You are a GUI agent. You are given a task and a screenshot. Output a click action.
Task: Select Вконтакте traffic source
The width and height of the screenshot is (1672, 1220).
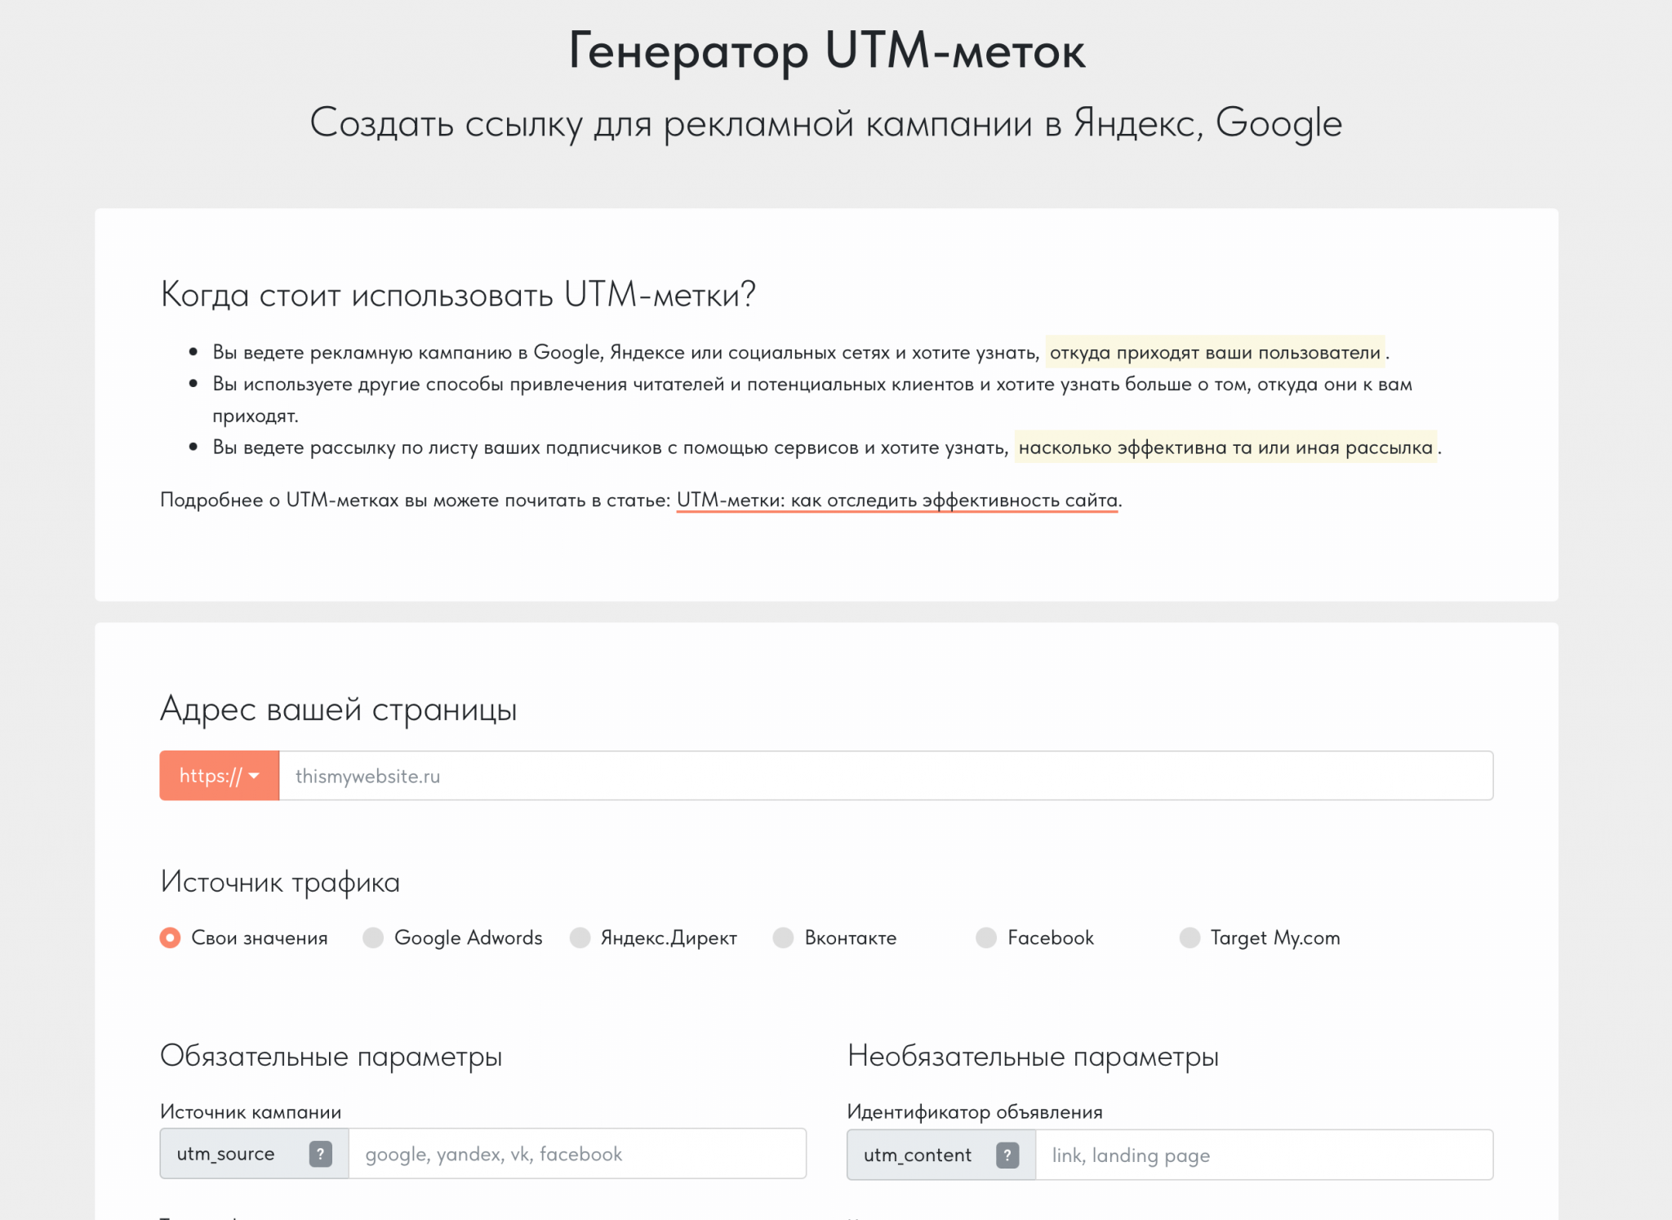coord(784,937)
